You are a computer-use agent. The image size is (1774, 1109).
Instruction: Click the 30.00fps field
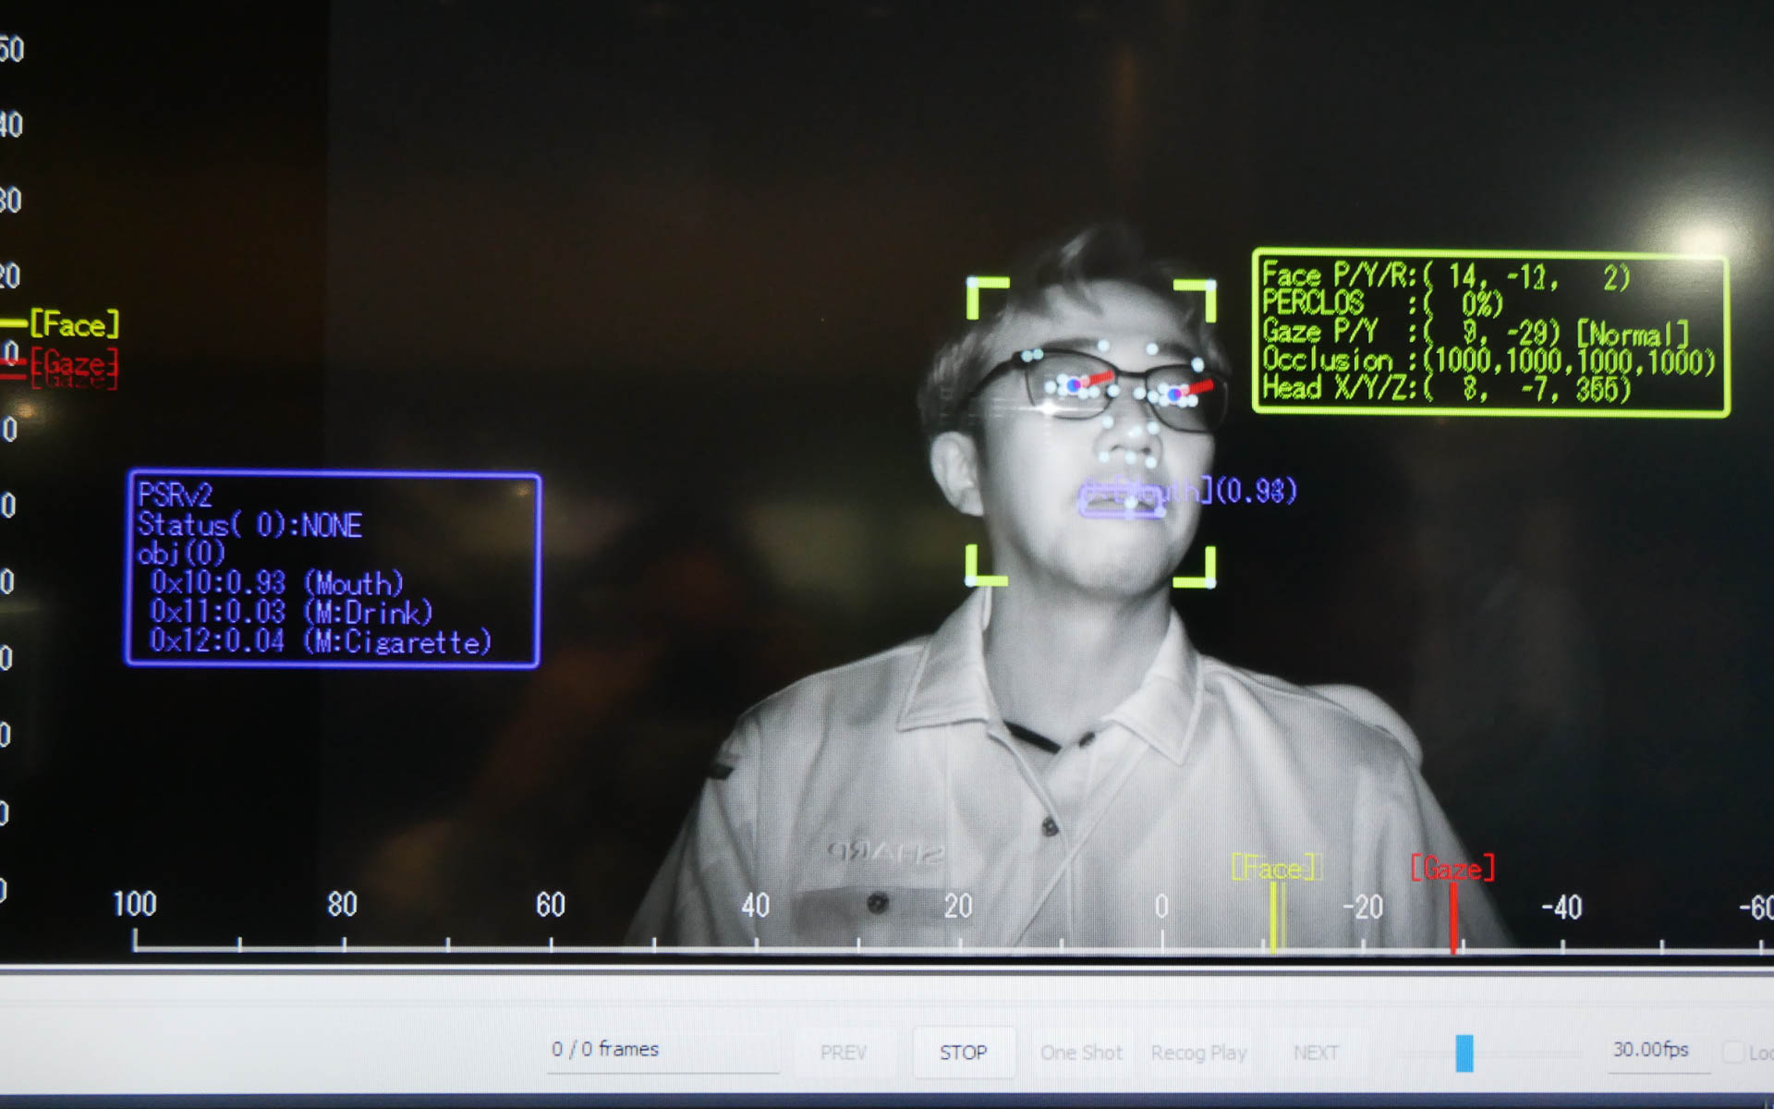click(x=1650, y=1050)
